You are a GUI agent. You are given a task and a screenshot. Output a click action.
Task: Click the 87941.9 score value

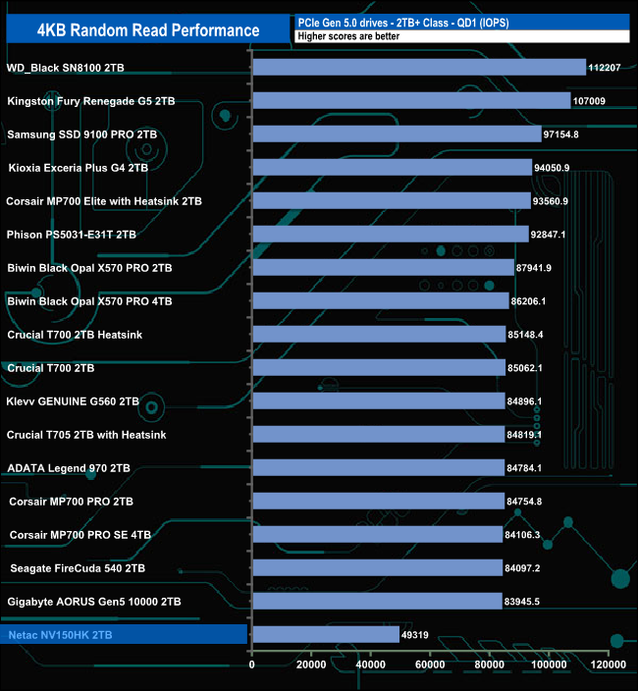click(534, 268)
